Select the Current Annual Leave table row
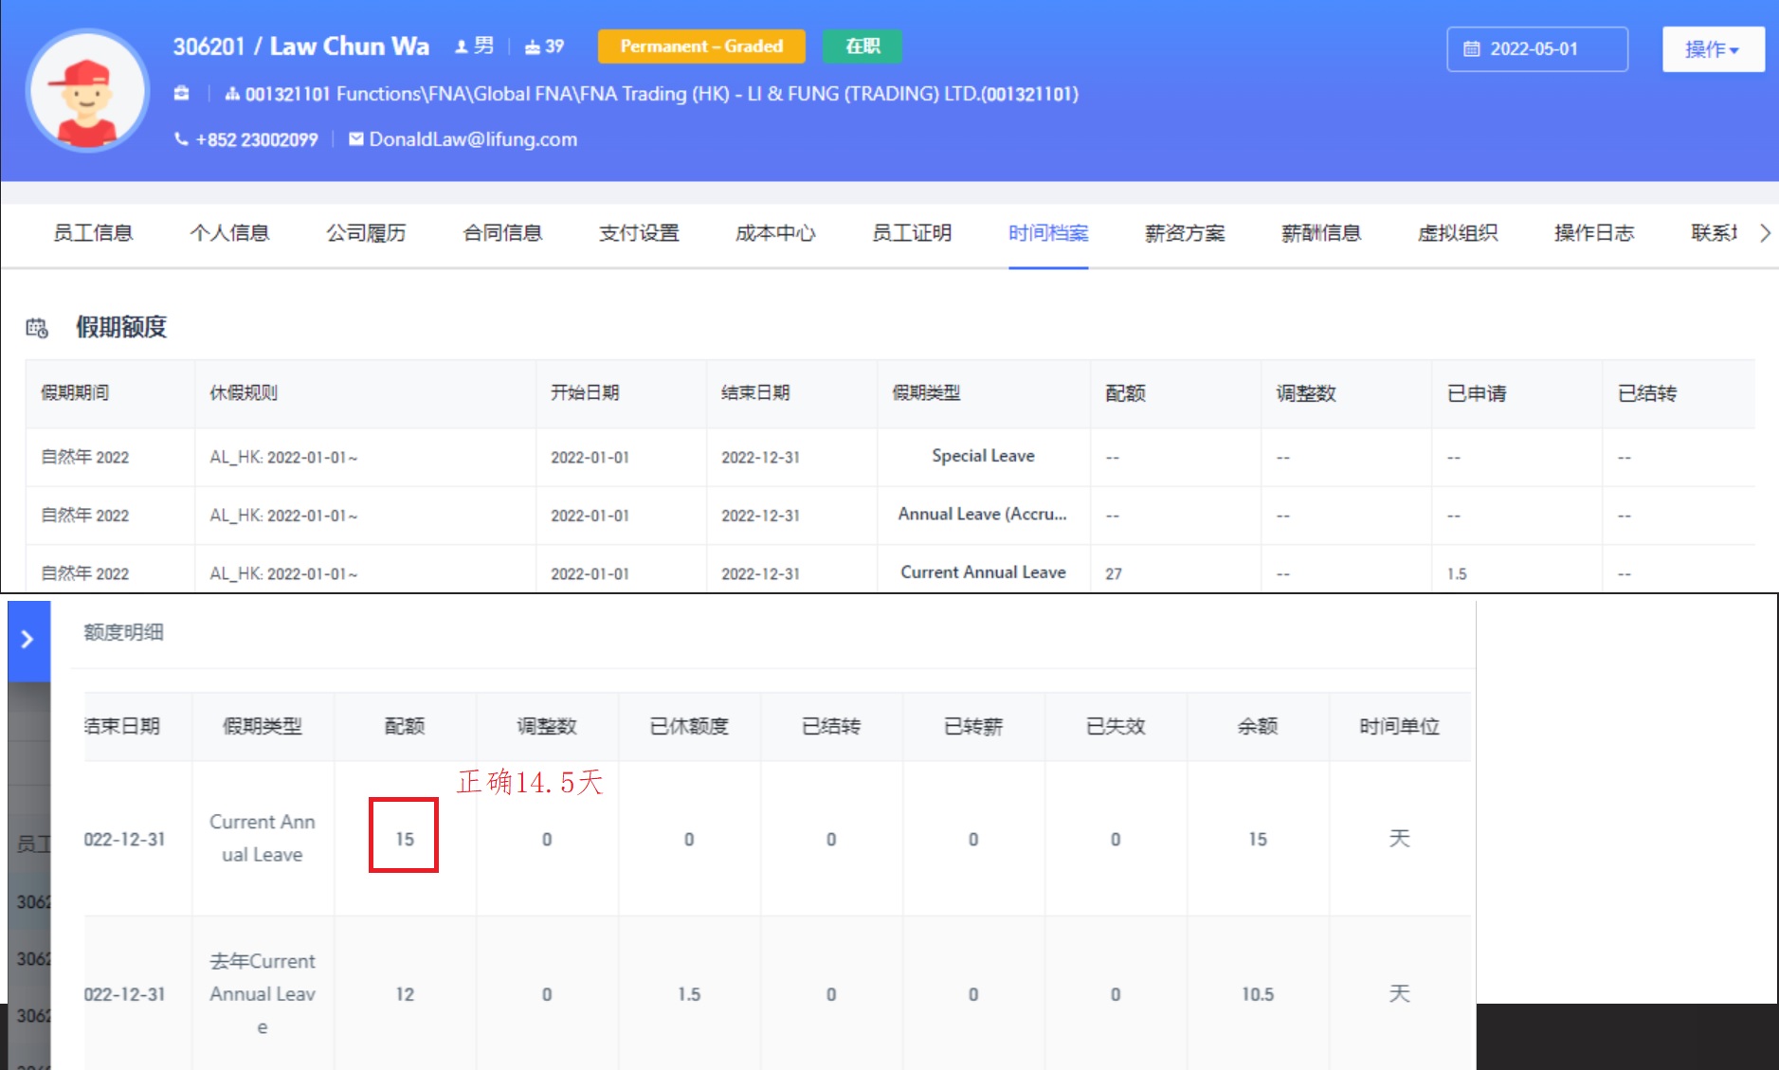This screenshot has height=1070, width=1779. (x=982, y=572)
